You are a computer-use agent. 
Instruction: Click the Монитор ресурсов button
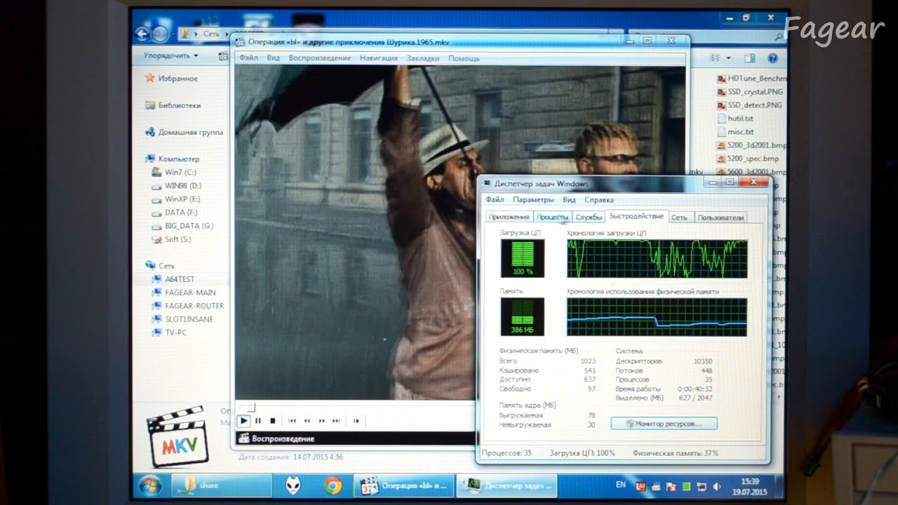click(x=664, y=424)
